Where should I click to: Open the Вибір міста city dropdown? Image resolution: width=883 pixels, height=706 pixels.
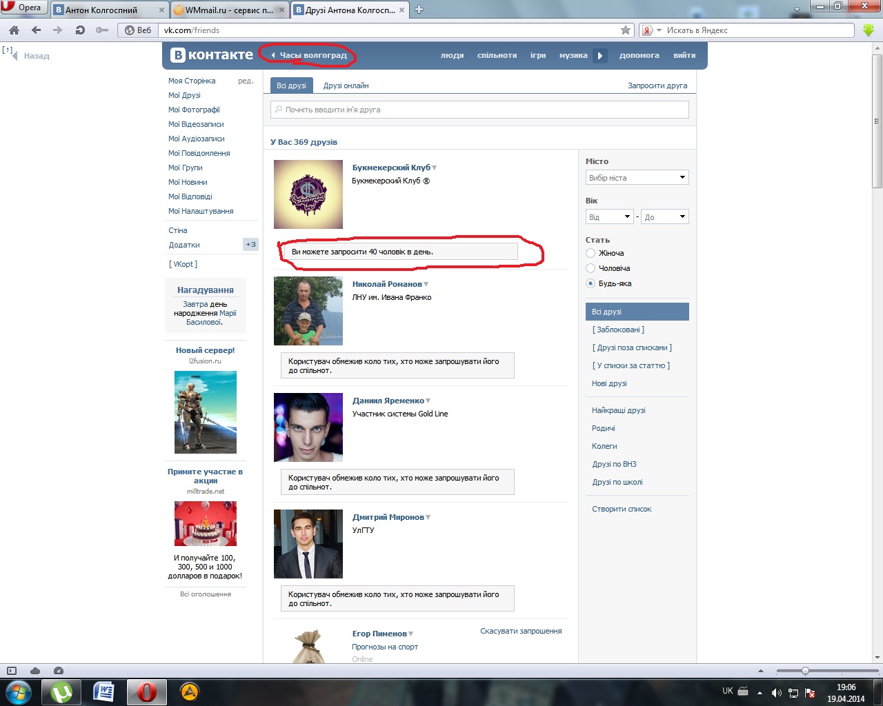pyautogui.click(x=637, y=178)
